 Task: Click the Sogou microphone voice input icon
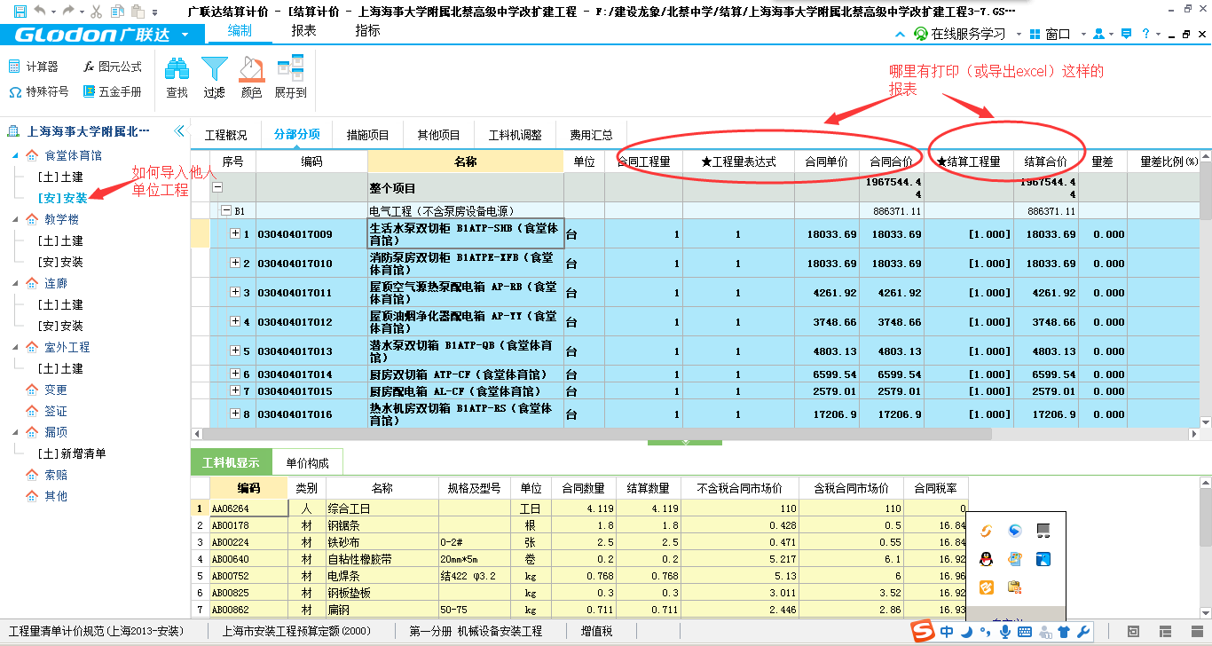coord(1005,631)
